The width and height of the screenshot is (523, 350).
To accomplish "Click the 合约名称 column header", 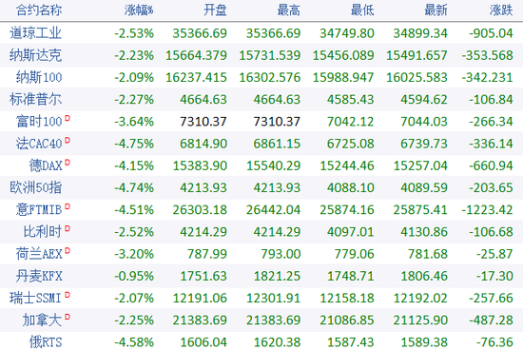I will (x=39, y=10).
